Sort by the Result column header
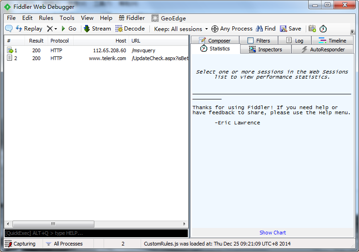 click(36, 41)
